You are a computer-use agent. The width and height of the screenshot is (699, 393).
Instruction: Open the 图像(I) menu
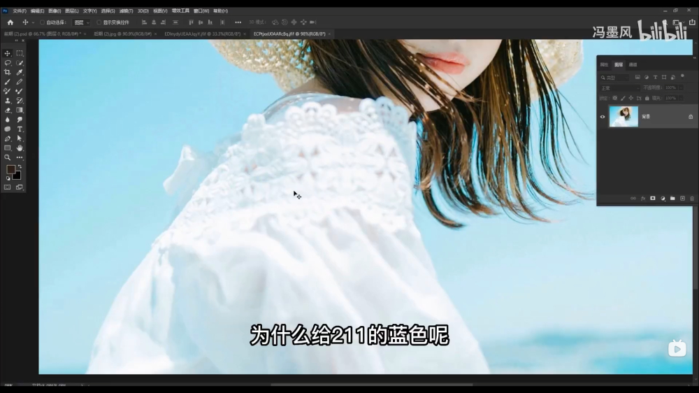pyautogui.click(x=55, y=10)
